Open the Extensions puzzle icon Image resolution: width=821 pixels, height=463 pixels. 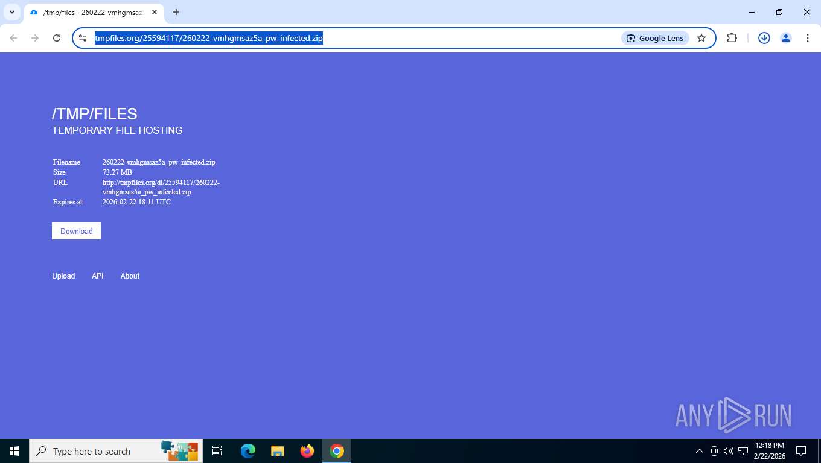coord(732,38)
